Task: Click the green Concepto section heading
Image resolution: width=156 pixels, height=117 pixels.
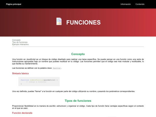Action: pyautogui.click(x=78, y=54)
